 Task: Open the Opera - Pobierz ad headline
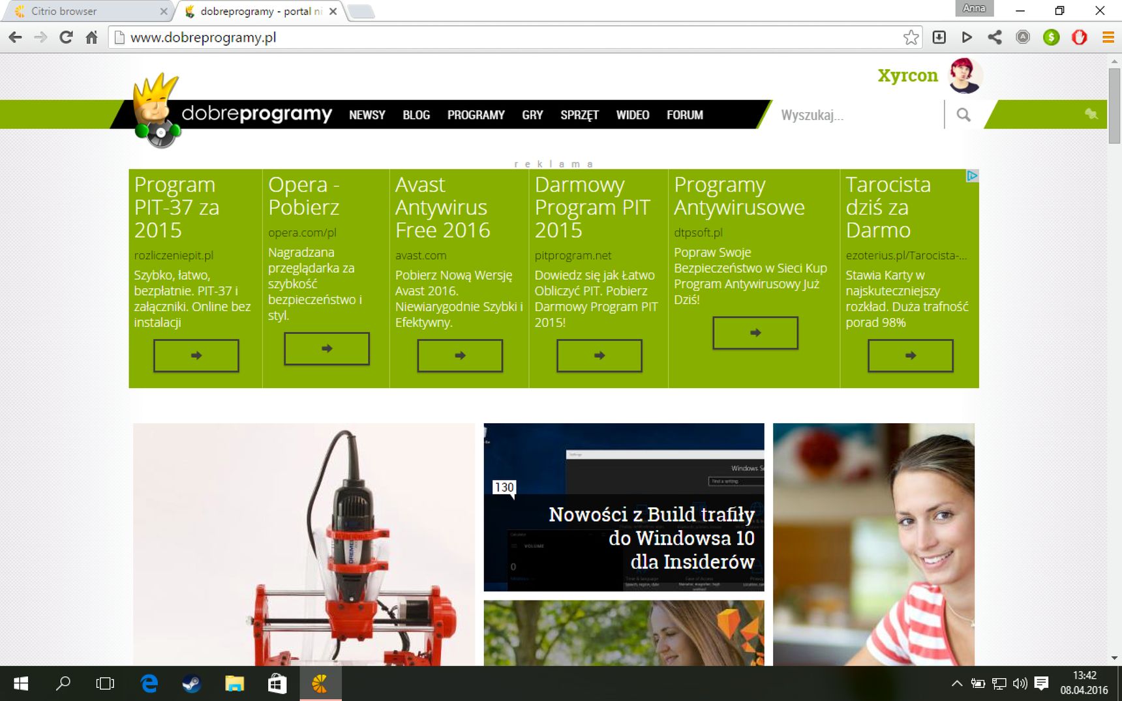pos(304,196)
